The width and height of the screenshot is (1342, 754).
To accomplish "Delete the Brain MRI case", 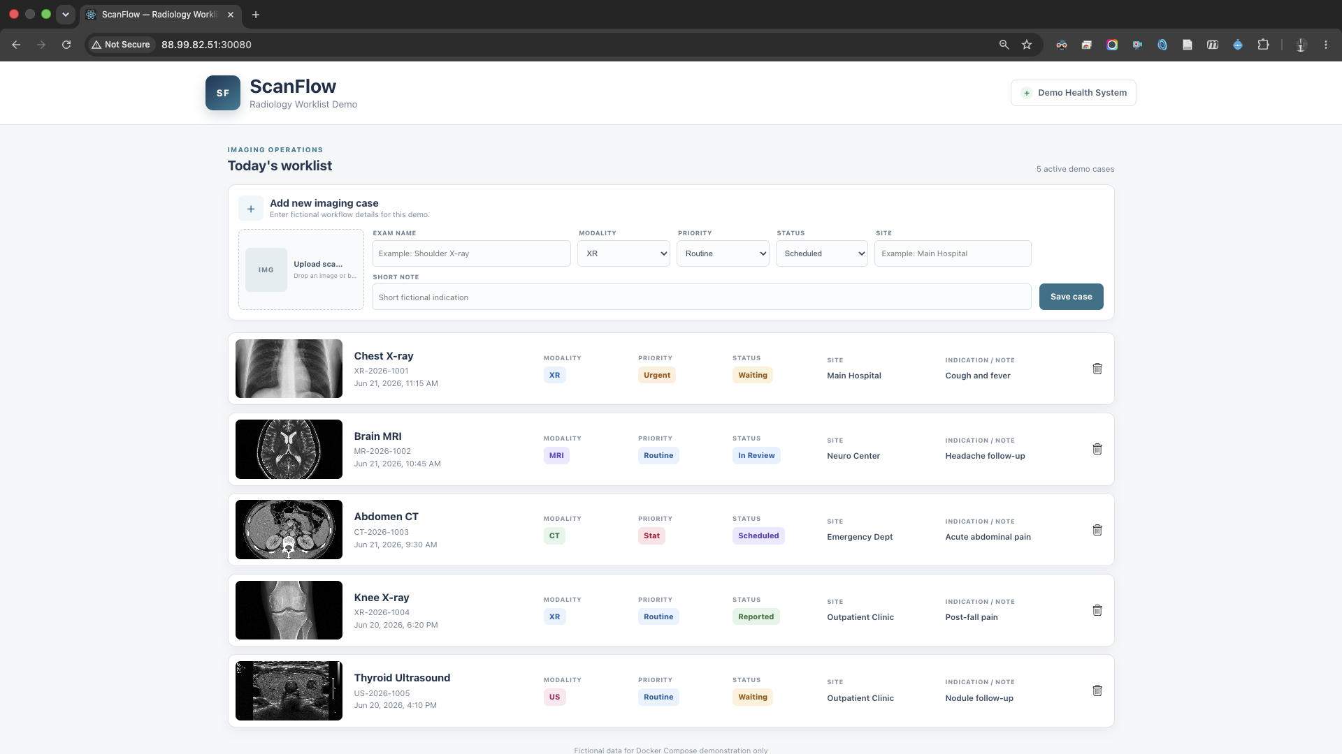I will click(x=1097, y=449).
